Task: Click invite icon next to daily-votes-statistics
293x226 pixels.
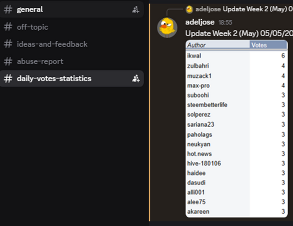Action: pyautogui.click(x=136, y=78)
